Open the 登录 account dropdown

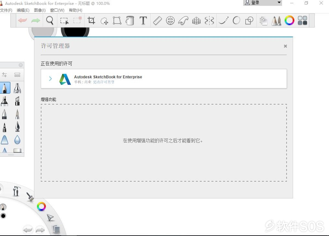(263, 3)
